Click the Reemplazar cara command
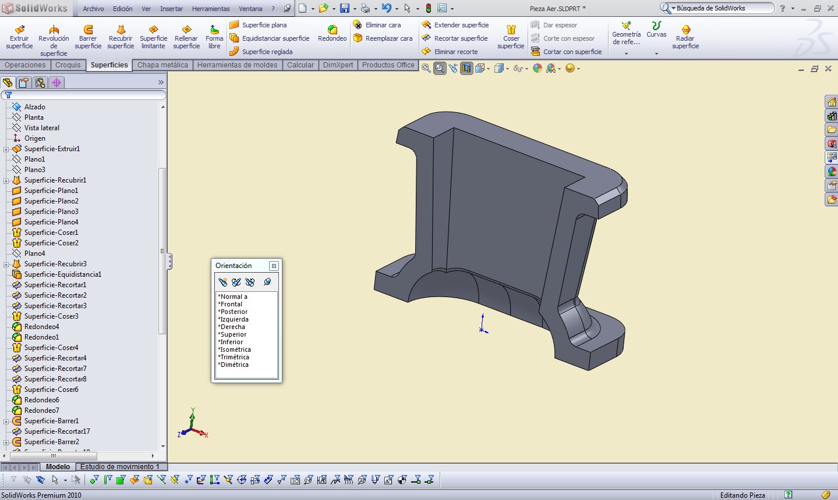 point(383,38)
